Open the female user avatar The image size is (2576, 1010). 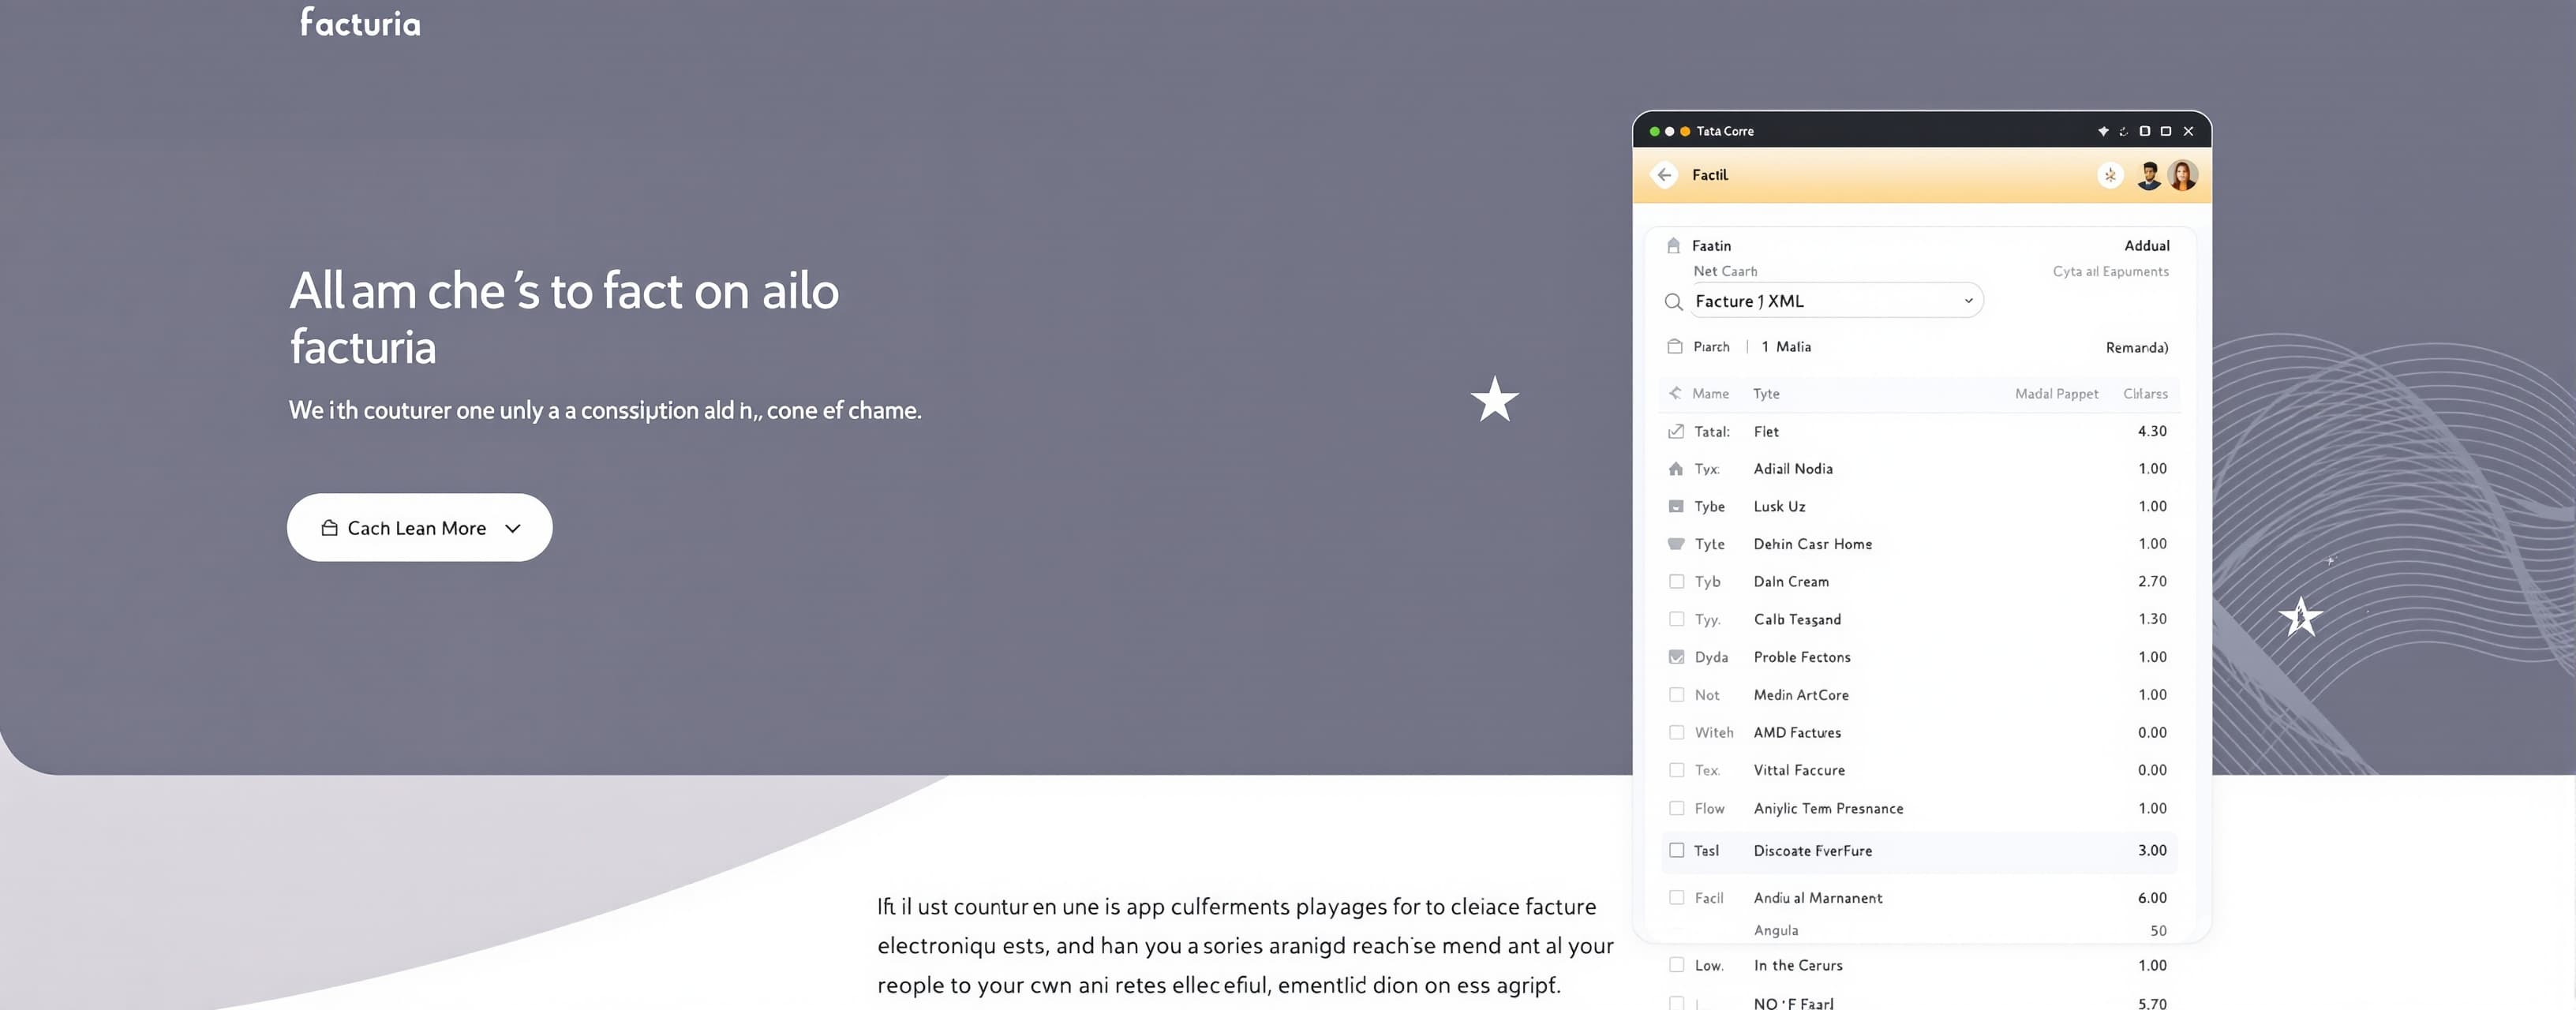tap(2183, 175)
